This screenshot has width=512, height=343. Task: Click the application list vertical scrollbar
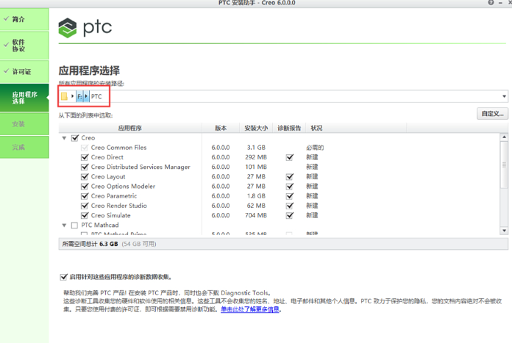[504, 184]
